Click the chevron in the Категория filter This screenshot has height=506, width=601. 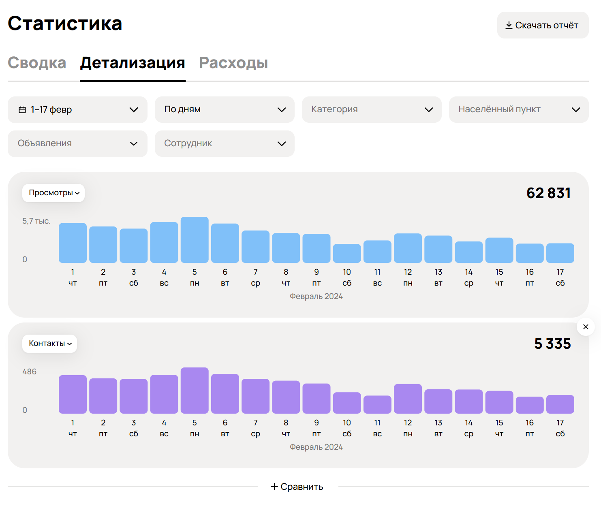428,110
